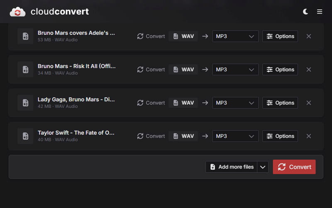The height and width of the screenshot is (208, 332).
Task: Click the right arrow icon in the Risk It All row
Action: pos(205,69)
